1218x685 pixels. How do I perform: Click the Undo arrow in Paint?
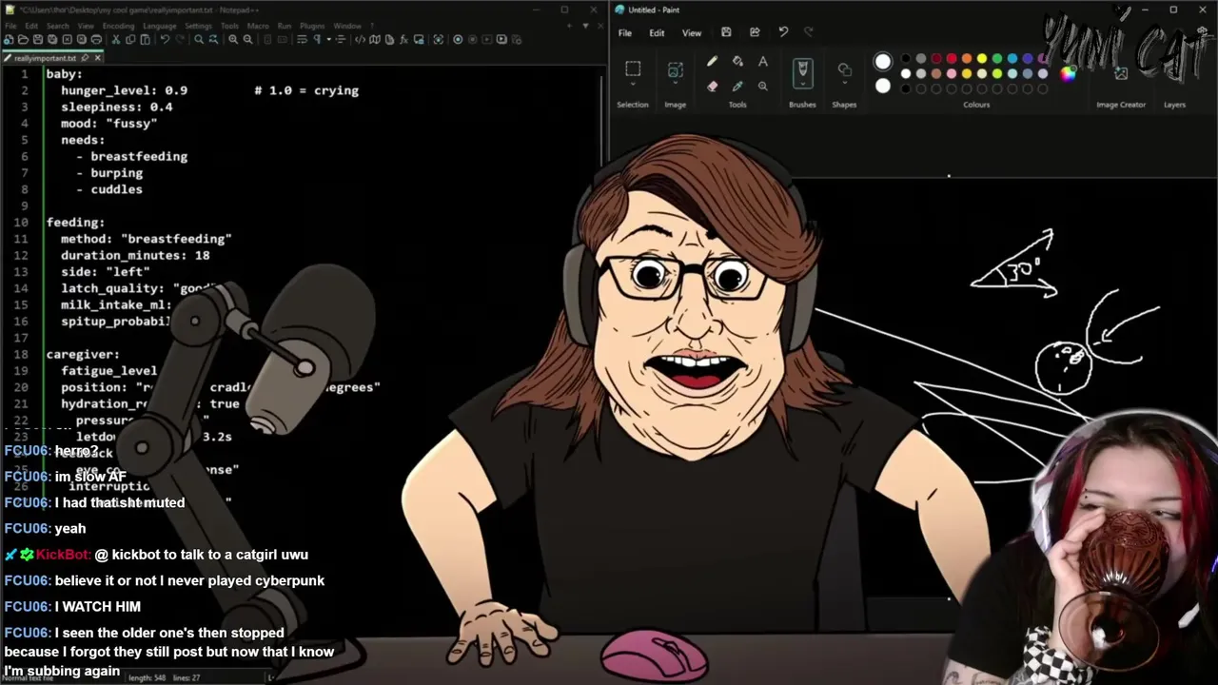(x=783, y=32)
